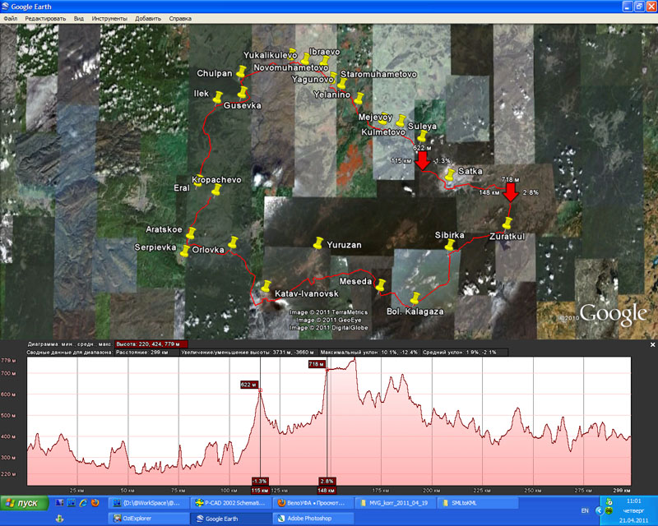Screen dimensions: 658x526
Task: Open the Вид menu
Action: click(x=79, y=18)
